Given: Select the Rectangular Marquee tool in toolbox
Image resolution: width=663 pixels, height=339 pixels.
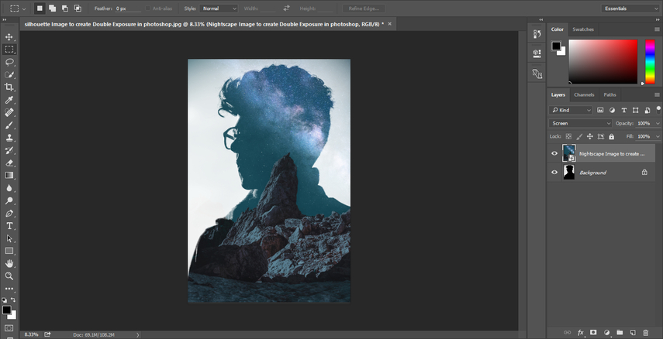Looking at the screenshot, I should click(x=9, y=50).
